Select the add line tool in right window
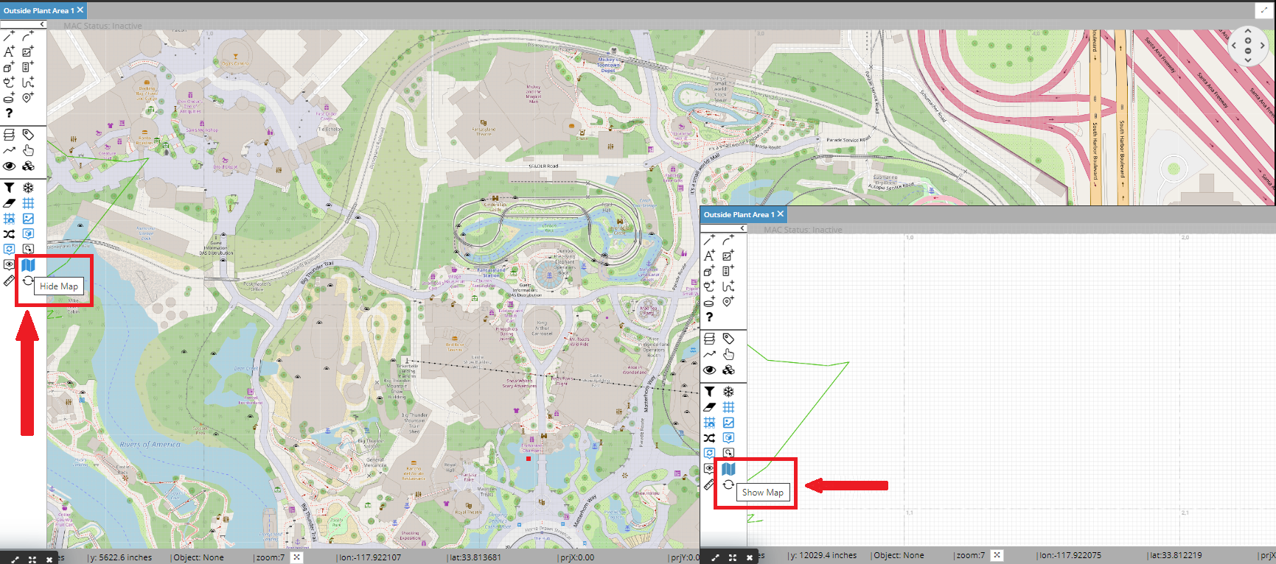This screenshot has height=564, width=1276. coord(709,240)
